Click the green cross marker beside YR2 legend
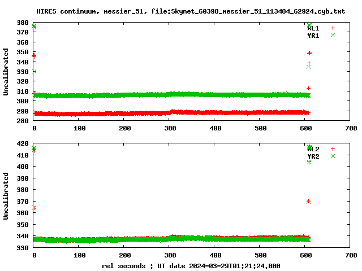 (333, 156)
